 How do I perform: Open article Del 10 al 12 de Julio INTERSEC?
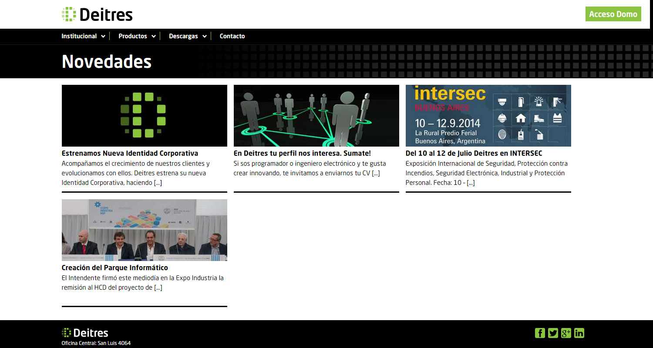474,153
